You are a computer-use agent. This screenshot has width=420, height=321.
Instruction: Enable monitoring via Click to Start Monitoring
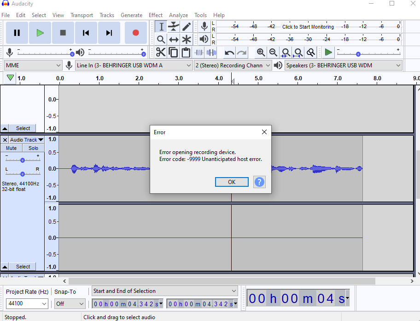pyautogui.click(x=308, y=27)
